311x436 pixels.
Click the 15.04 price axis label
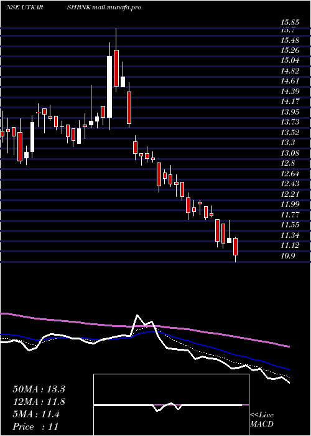(290, 61)
